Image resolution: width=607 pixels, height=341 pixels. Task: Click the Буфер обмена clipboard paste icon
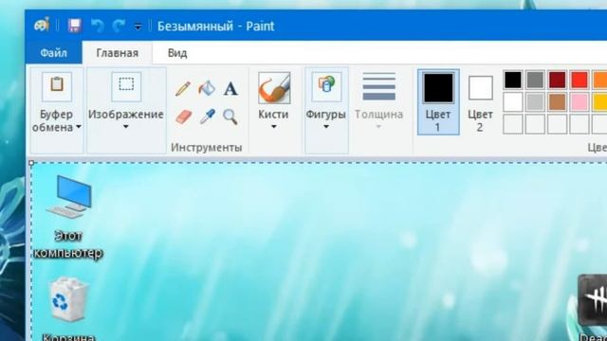[x=57, y=86]
